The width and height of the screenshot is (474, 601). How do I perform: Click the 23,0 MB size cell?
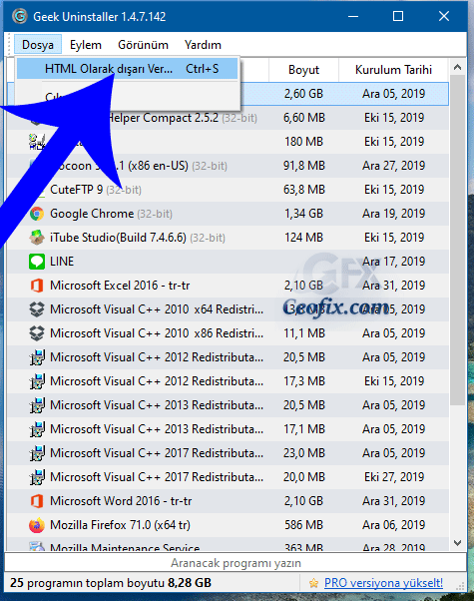coord(304,453)
